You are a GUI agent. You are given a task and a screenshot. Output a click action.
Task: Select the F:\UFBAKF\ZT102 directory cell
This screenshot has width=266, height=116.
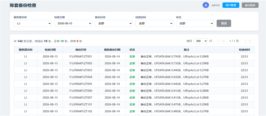pos(81,111)
